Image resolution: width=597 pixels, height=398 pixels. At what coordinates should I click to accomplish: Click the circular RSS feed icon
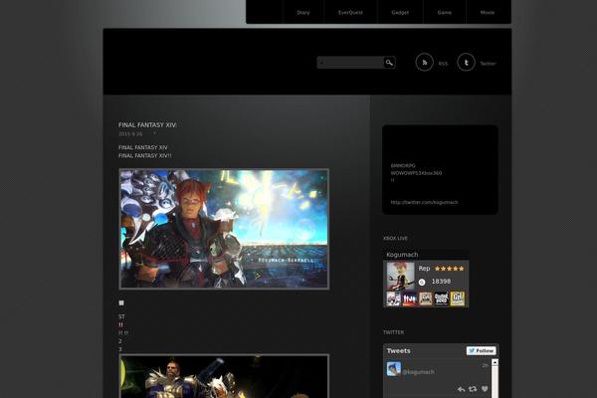coord(425,62)
